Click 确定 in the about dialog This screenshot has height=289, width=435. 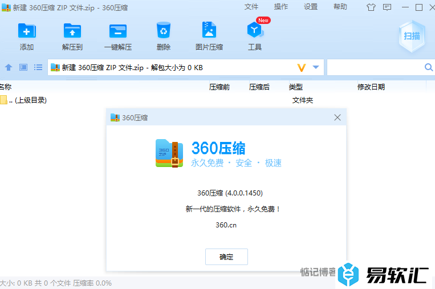tap(226, 257)
